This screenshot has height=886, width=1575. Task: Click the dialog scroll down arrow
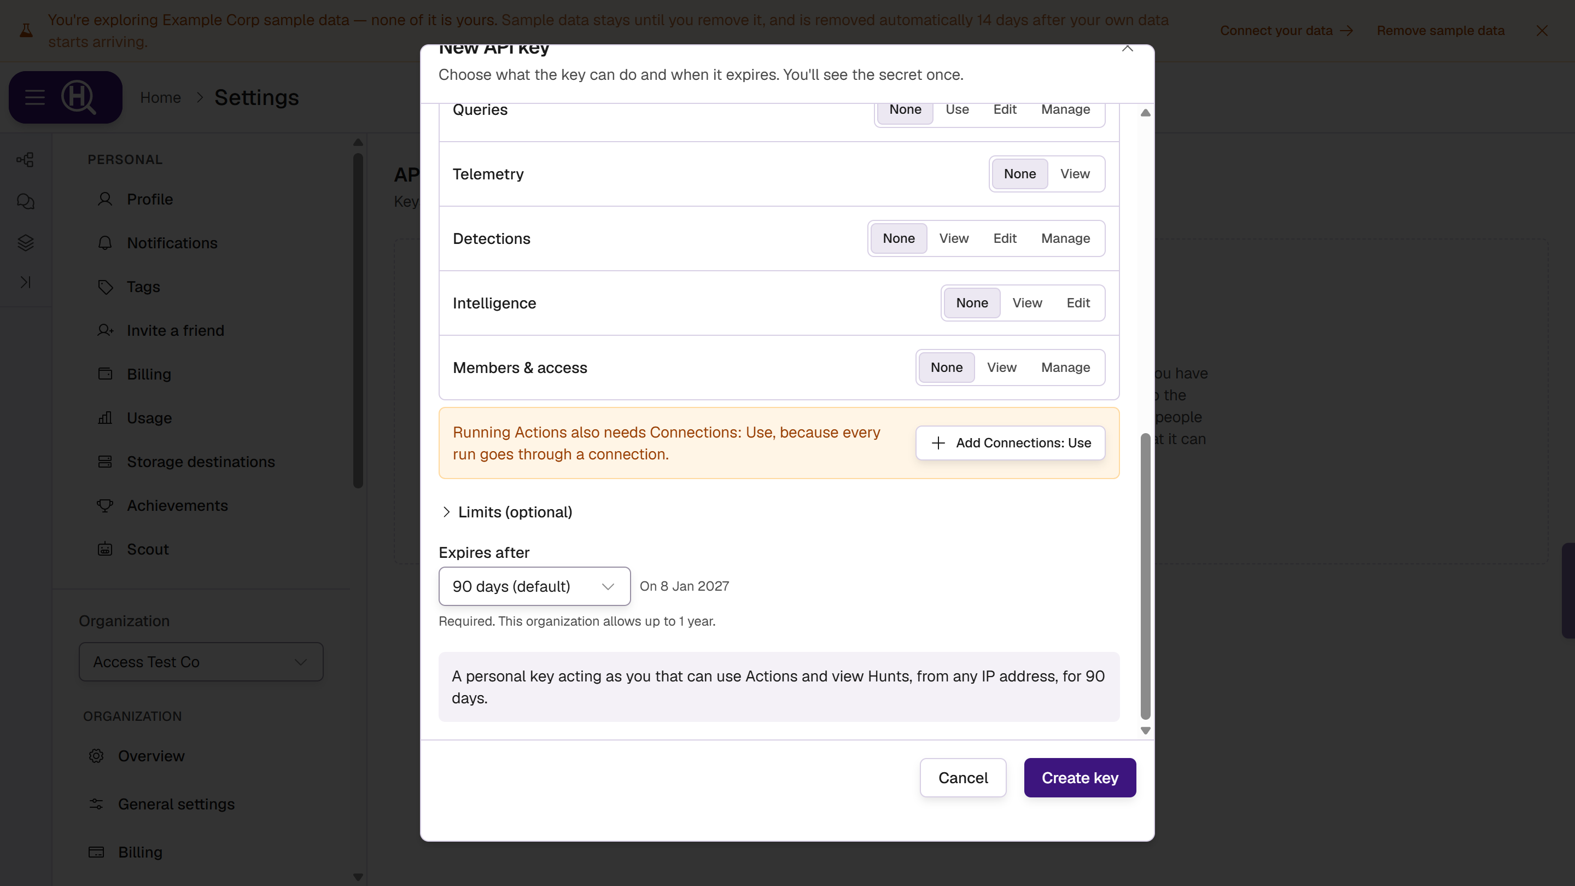pos(1145,731)
